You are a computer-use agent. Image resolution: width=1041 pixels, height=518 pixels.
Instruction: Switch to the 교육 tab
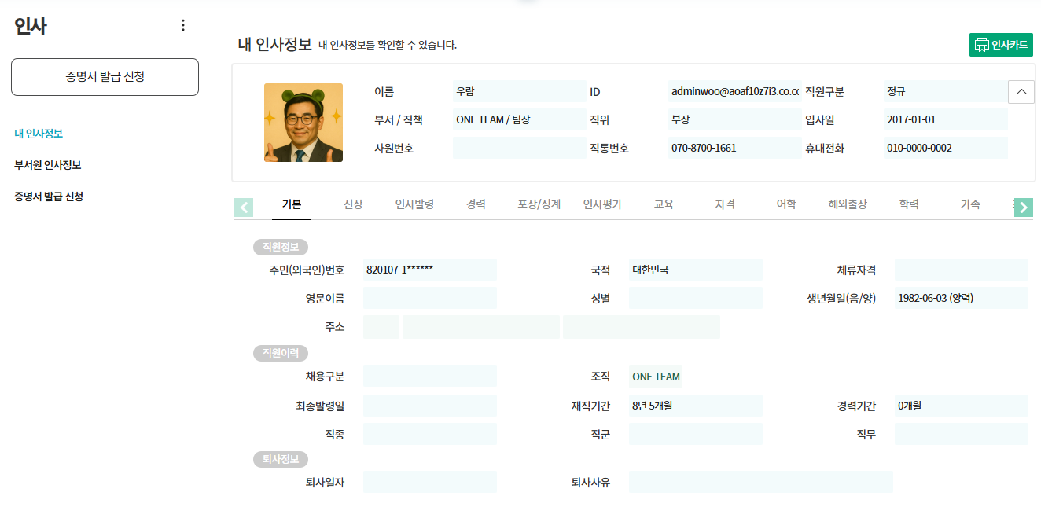(663, 204)
